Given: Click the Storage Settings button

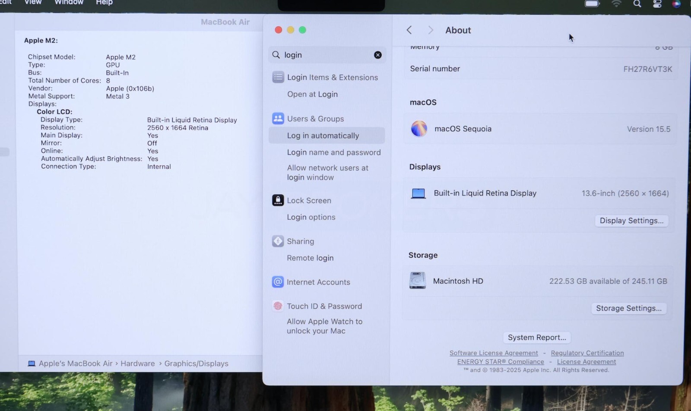Looking at the screenshot, I should 629,308.
